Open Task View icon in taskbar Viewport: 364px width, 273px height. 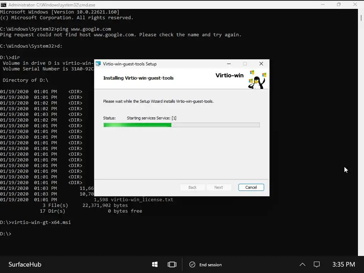[x=172, y=264]
